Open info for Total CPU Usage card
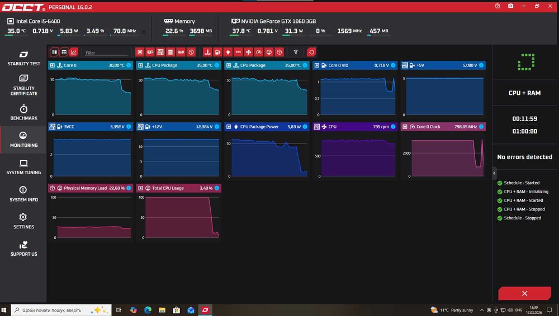This screenshot has height=316, width=559. coord(217,188)
